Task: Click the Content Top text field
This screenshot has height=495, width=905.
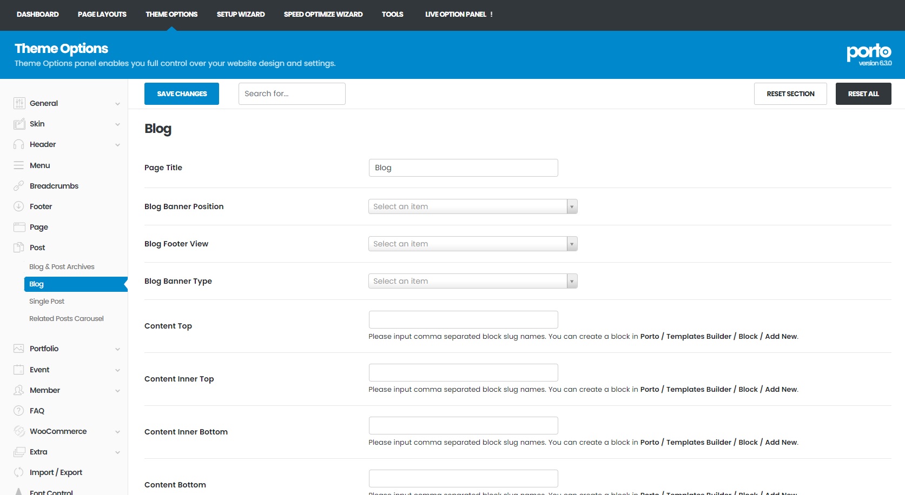Action: pyautogui.click(x=463, y=319)
